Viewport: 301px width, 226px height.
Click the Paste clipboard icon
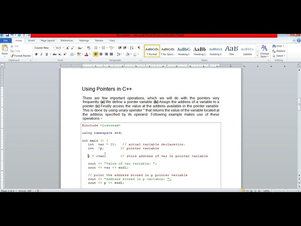pyautogui.click(x=5, y=48)
